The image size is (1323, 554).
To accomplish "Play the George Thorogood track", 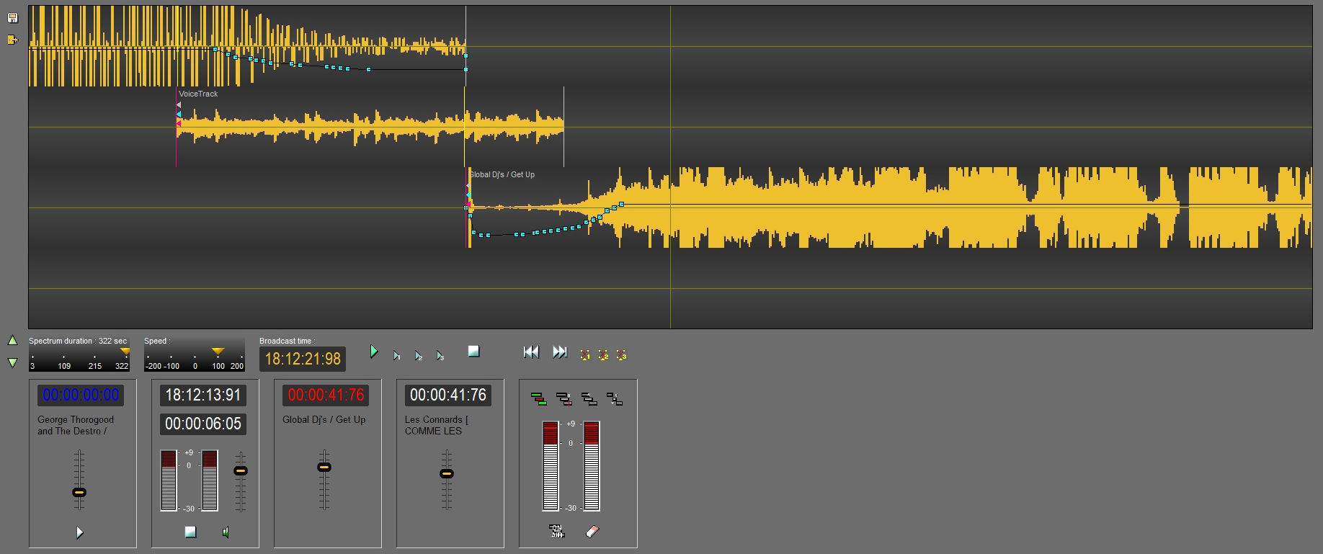I will coord(80,533).
